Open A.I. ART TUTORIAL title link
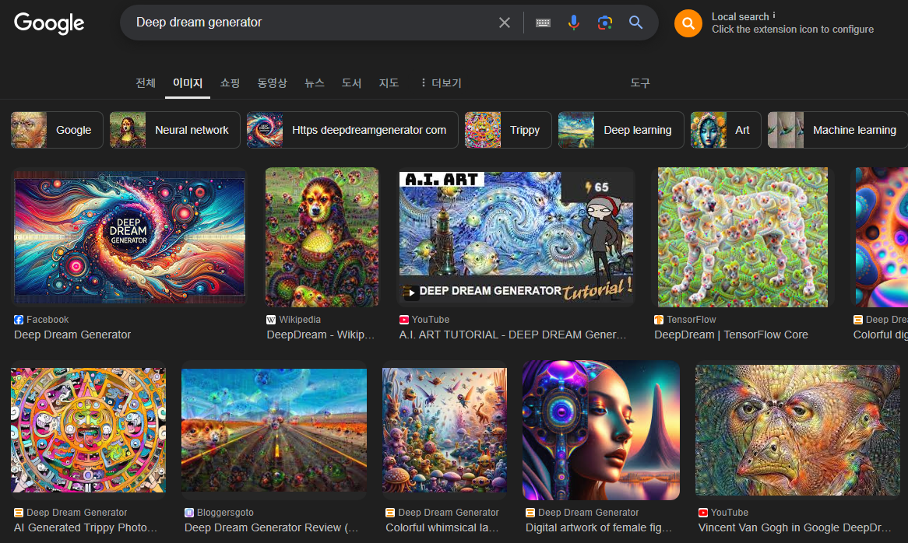 (513, 335)
